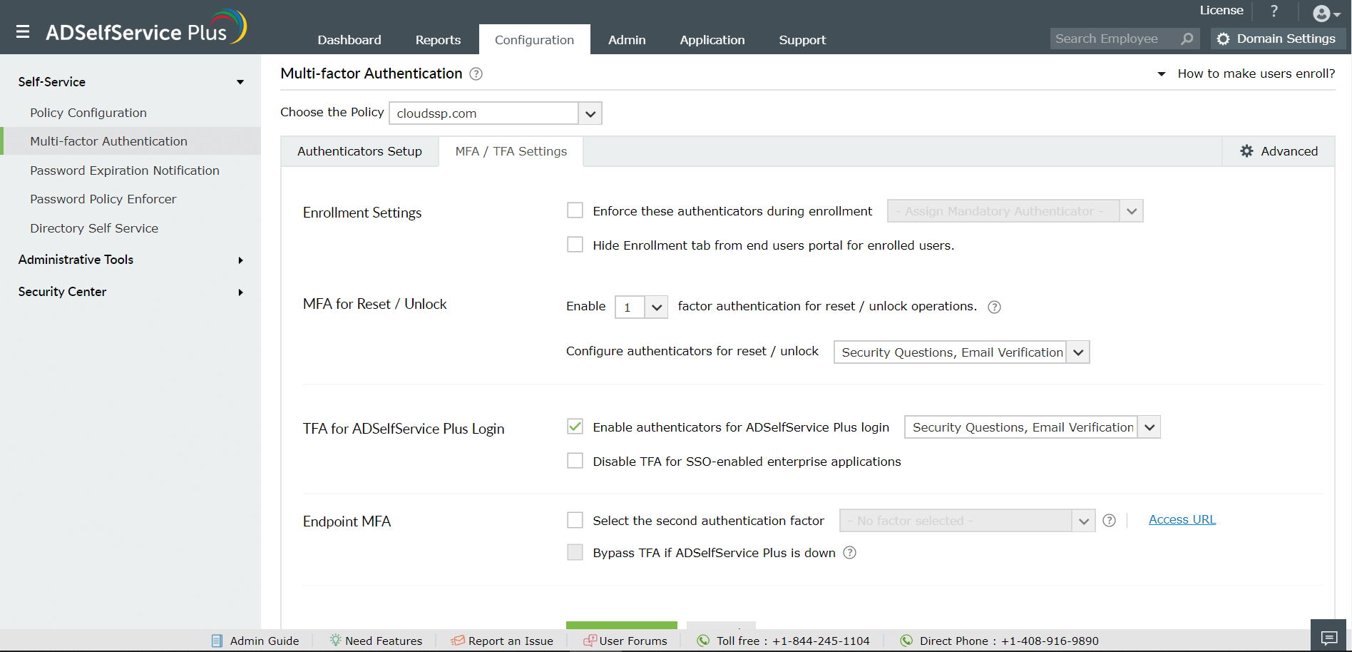
Task: Click the Report an Issue icon
Action: pyautogui.click(x=458, y=641)
